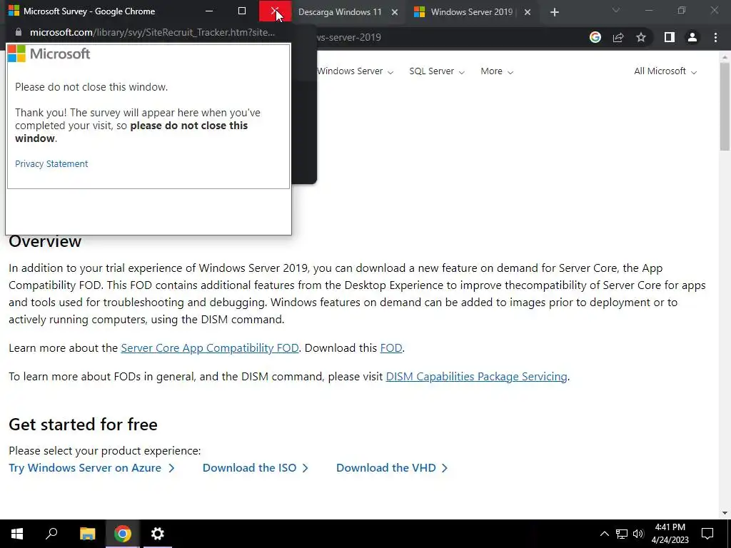Expand the All Microsoft menu

(665, 71)
